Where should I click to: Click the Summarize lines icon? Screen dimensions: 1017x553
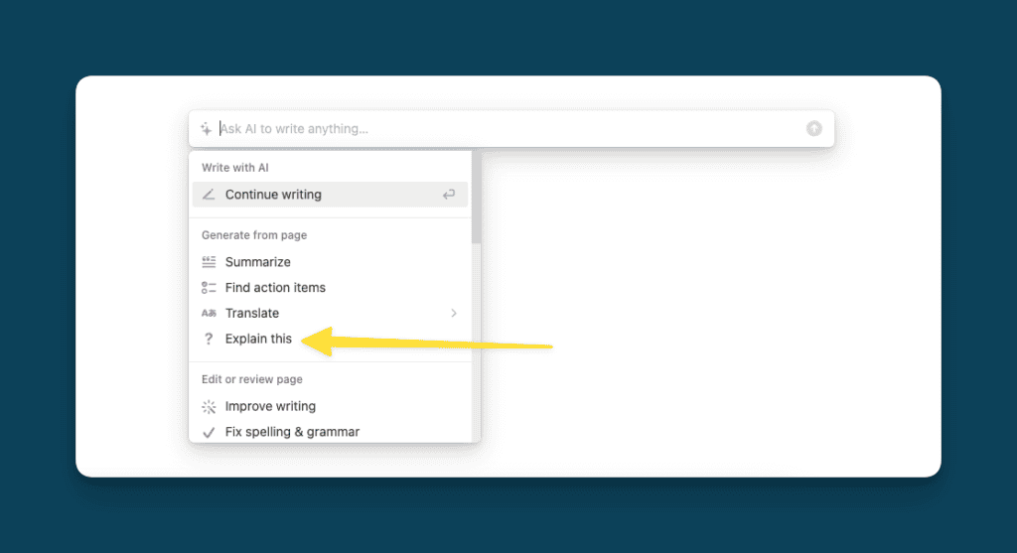(209, 262)
